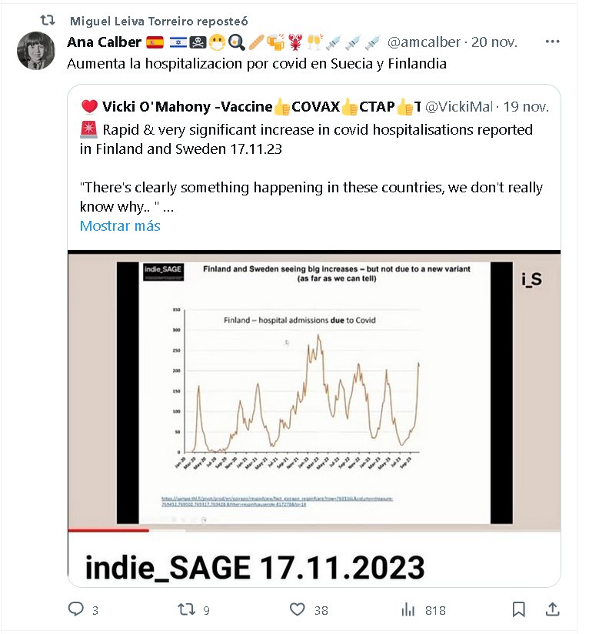Bookmark this tweet

(519, 609)
